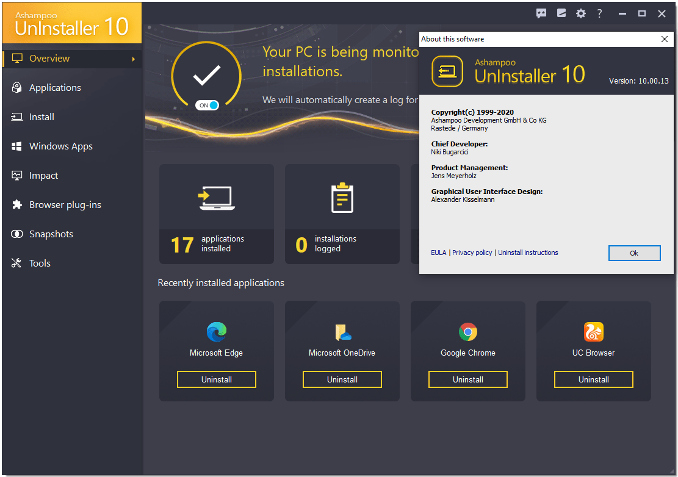678x477 pixels.
Task: Click the Overview monitor icon
Action: (17, 59)
